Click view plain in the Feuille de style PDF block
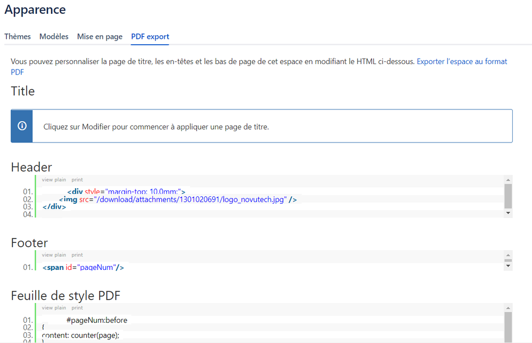This screenshot has width=532, height=343. tap(54, 308)
